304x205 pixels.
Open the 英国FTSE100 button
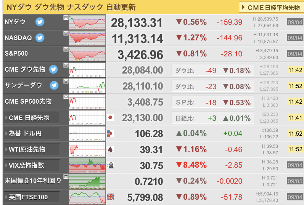pos(32,197)
